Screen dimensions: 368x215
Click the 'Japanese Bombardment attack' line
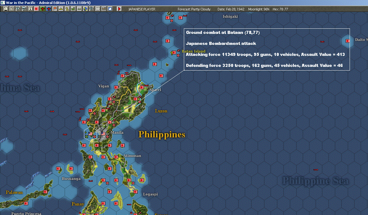click(221, 43)
